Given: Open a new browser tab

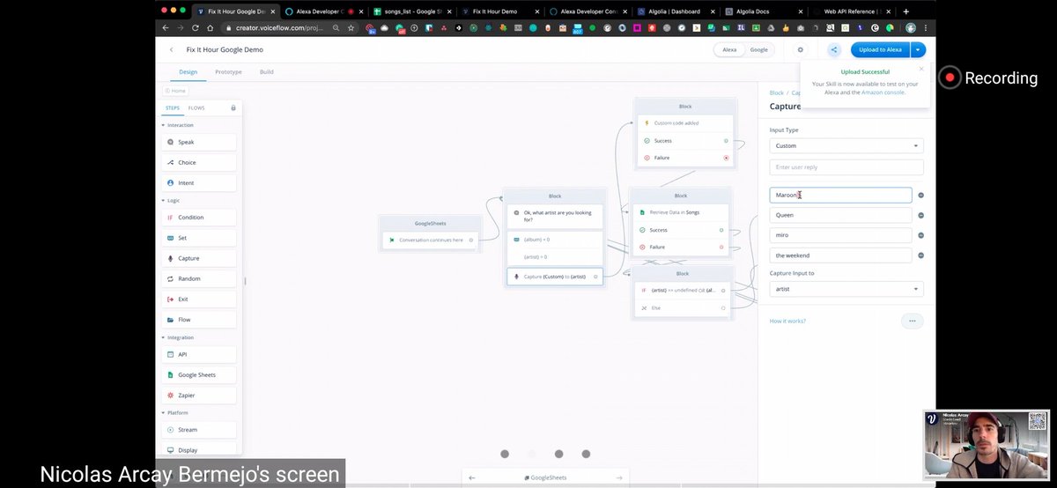Looking at the screenshot, I should coord(905,11).
